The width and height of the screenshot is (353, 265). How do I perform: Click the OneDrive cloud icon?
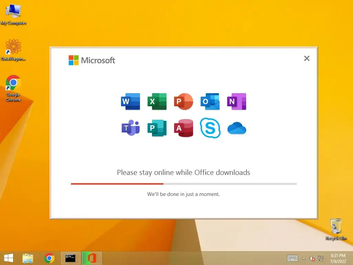(236, 128)
